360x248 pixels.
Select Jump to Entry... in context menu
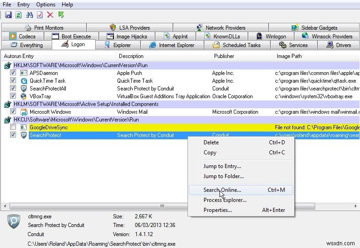(x=241, y=166)
